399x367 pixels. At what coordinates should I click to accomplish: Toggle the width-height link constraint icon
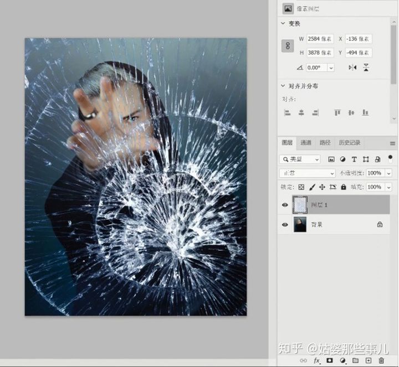(x=288, y=46)
